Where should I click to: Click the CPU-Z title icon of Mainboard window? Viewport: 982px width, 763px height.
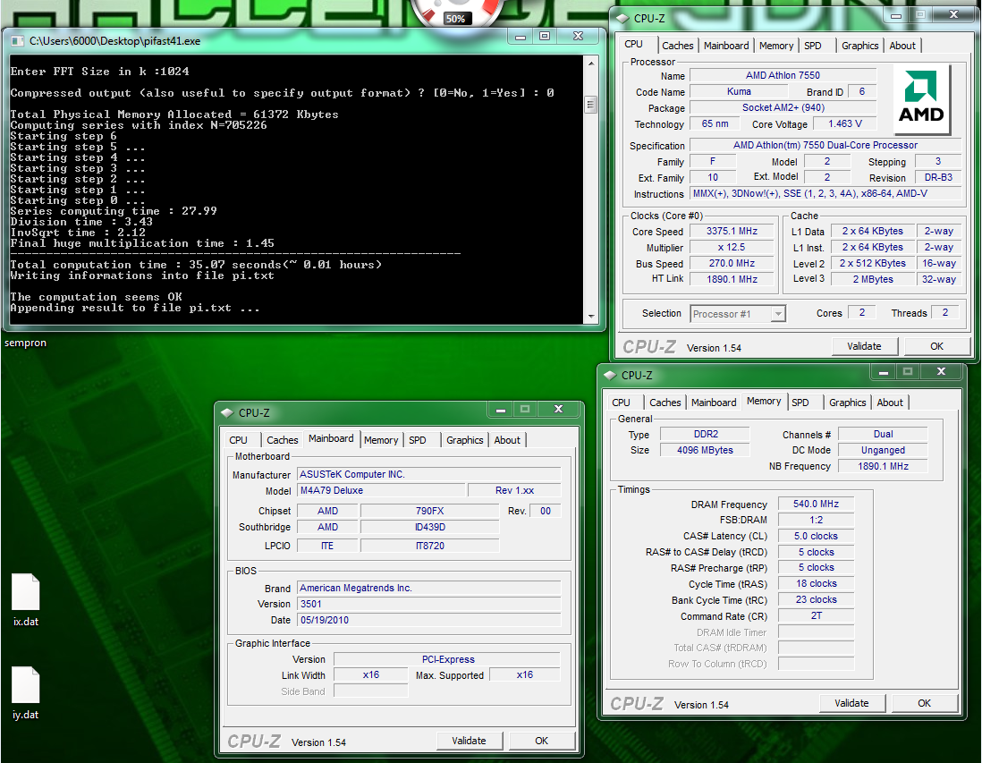pos(227,413)
